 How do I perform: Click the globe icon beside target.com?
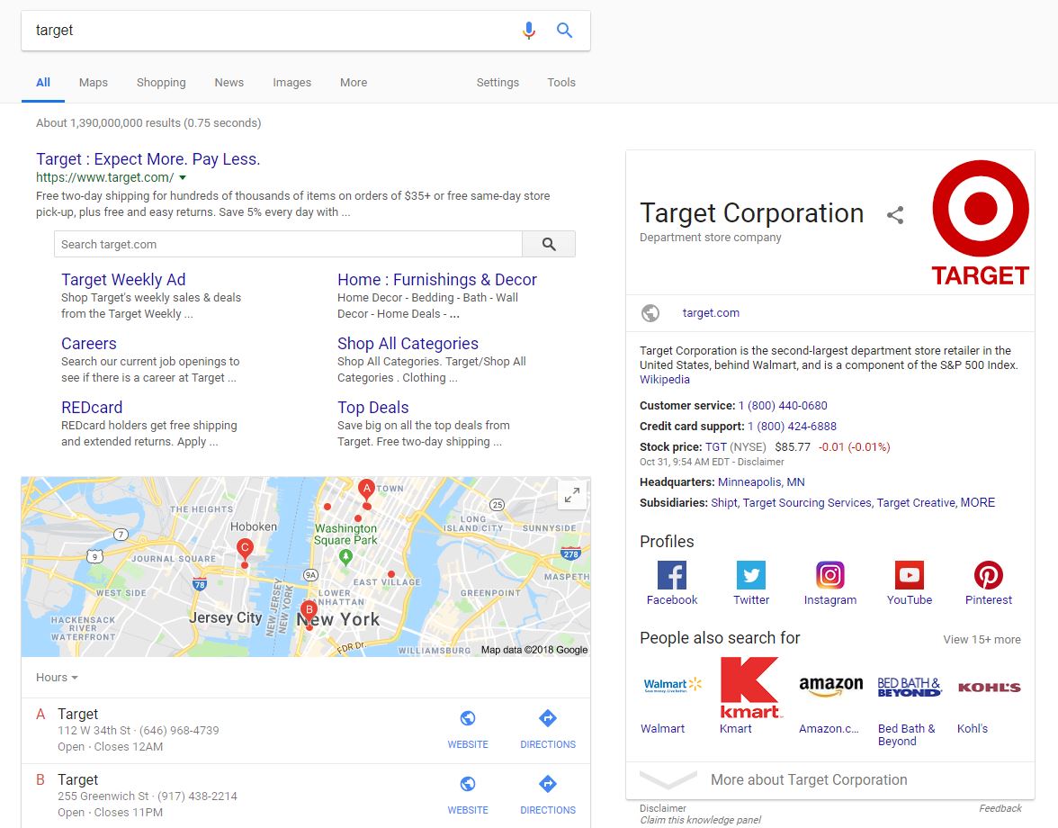click(x=650, y=313)
